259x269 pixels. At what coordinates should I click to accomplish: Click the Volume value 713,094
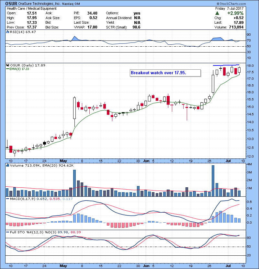click(236, 27)
